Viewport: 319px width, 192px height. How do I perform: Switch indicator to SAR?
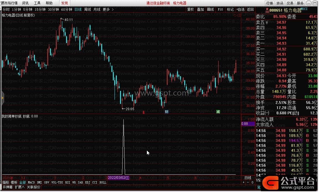[80, 182]
